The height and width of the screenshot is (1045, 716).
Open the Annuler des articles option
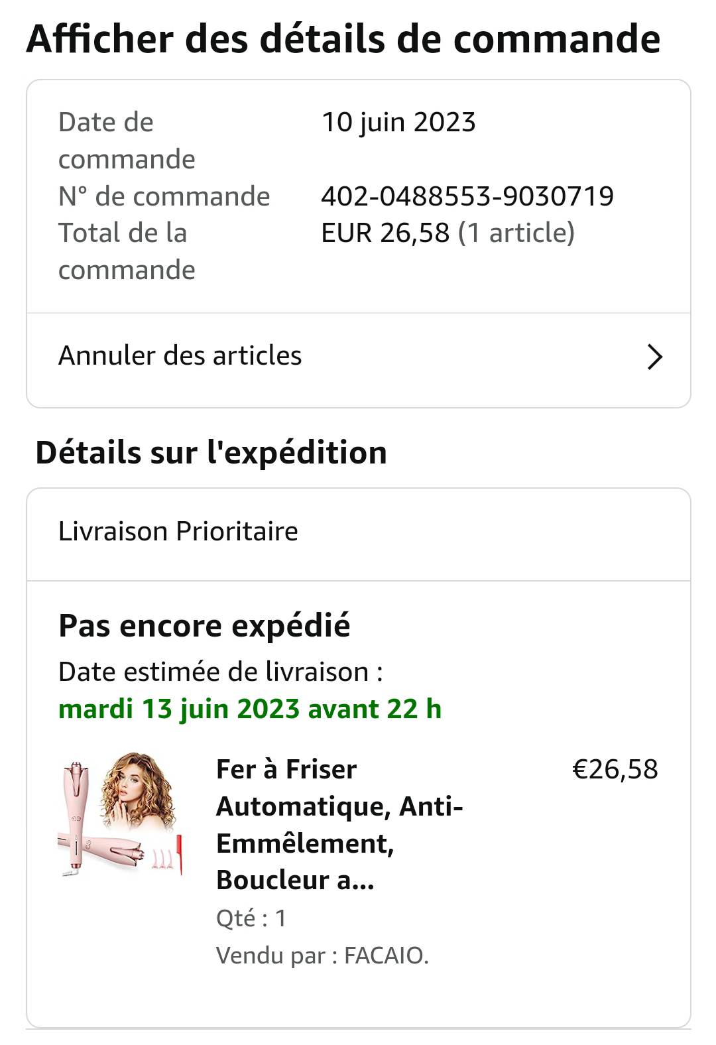click(x=180, y=356)
